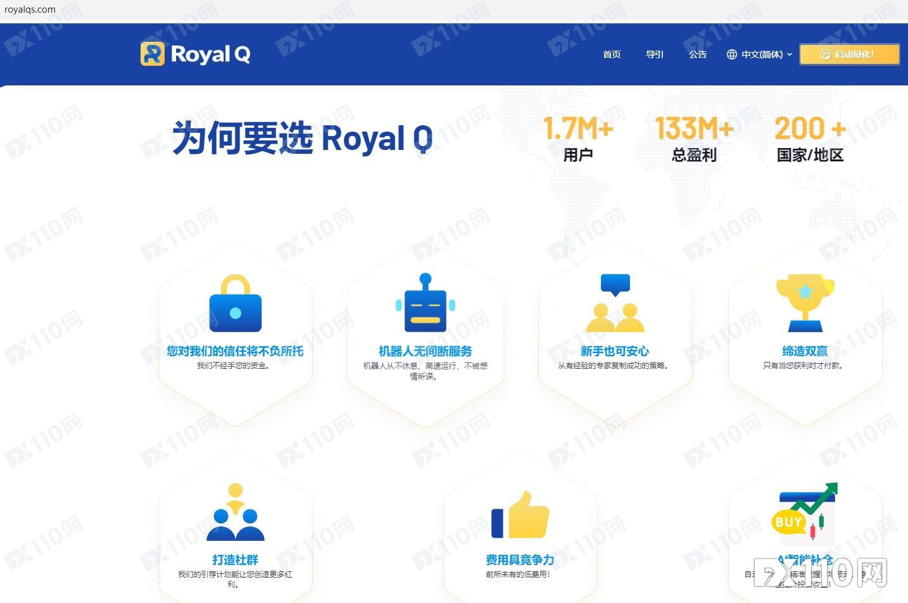Screen dimensions: 908x603
Task: Click the 我们不经手您的资金 description
Action: (x=233, y=366)
